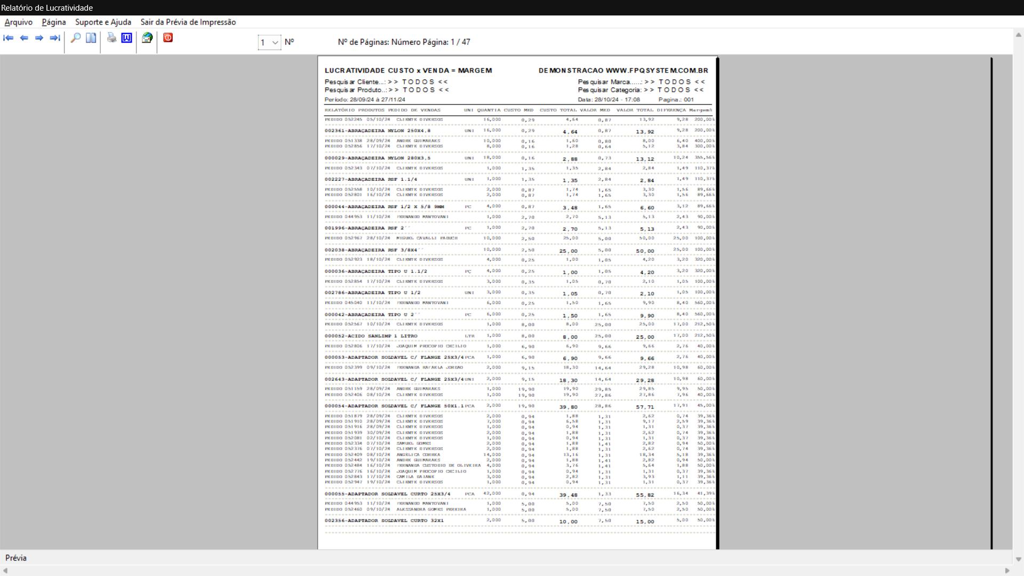This screenshot has width=1024, height=576.
Task: Click the magnifying glass zoom icon
Action: pyautogui.click(x=76, y=38)
